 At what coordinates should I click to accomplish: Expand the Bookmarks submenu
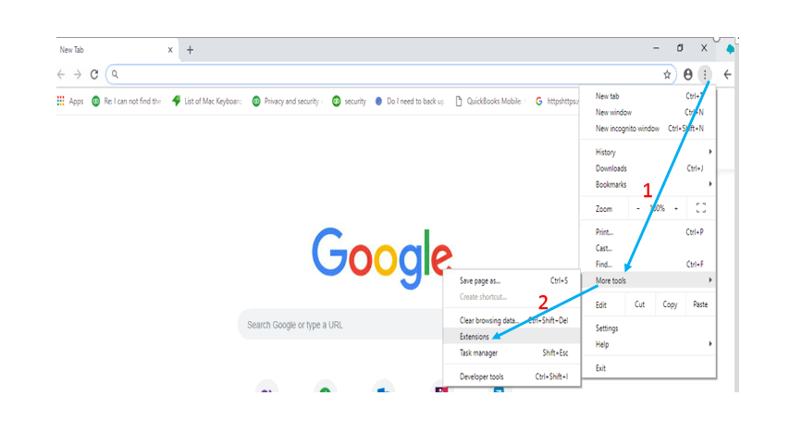pos(648,185)
